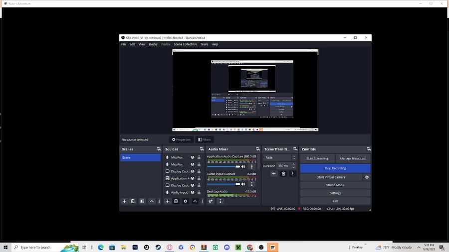The height and width of the screenshot is (252, 449).
Task: Add a new source with the Sources plus icon
Action: (168, 201)
